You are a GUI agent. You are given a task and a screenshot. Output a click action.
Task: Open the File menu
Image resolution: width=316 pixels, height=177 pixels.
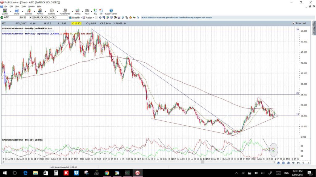click(6, 6)
